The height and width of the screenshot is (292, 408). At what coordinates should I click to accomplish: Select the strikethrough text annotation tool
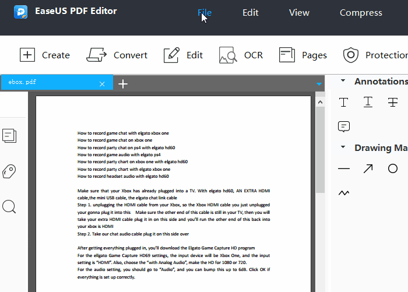(393, 102)
